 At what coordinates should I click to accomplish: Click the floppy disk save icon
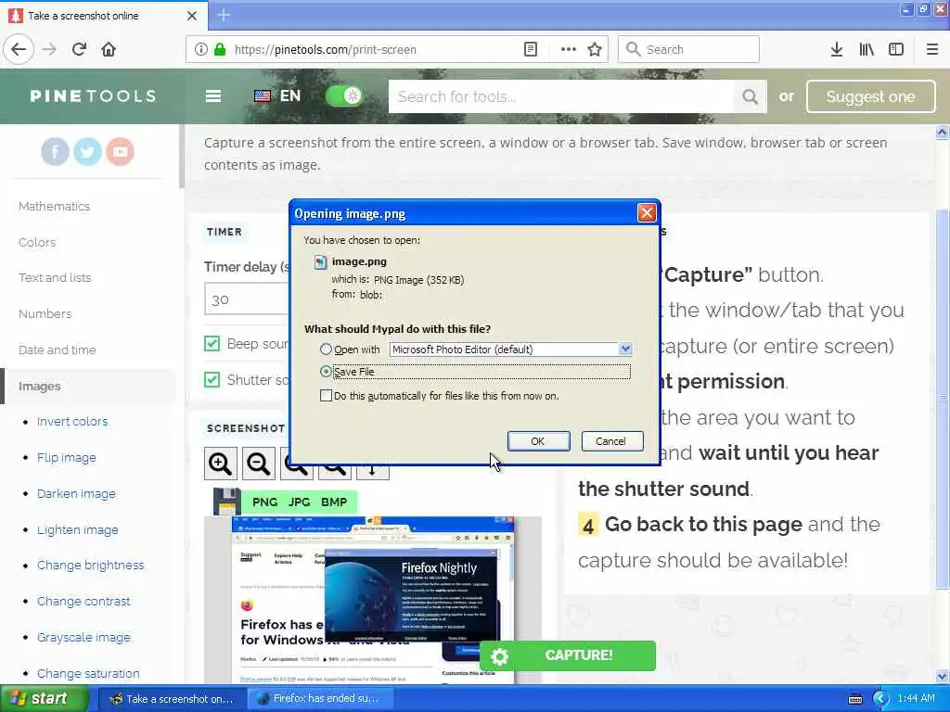click(226, 502)
